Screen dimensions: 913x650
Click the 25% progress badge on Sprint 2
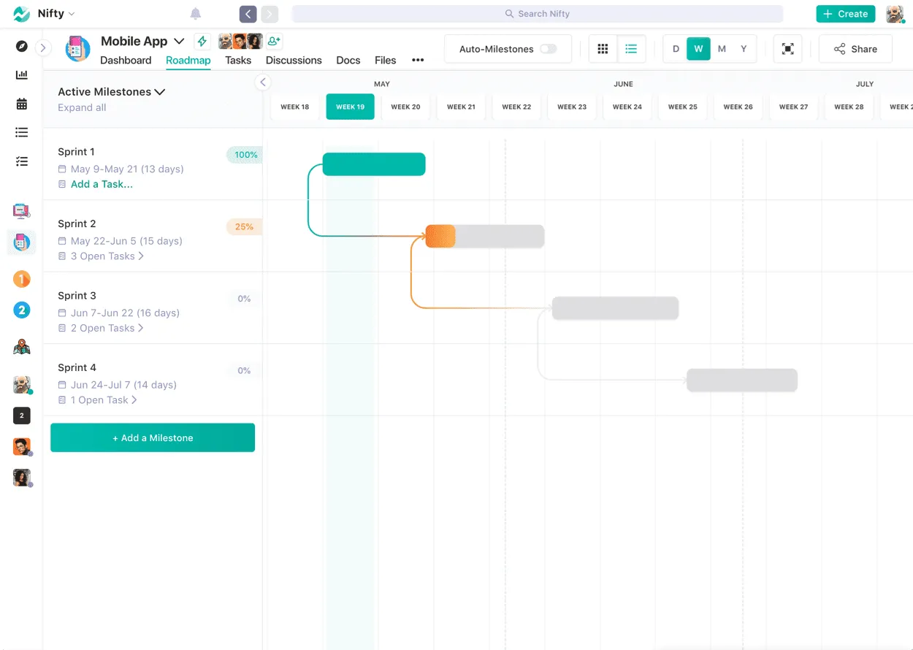[x=244, y=226]
